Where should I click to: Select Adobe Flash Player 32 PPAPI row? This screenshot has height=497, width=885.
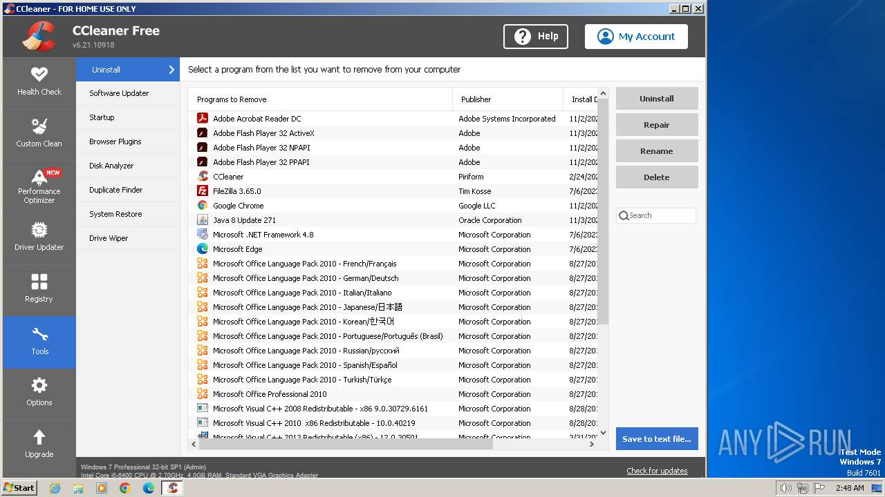click(393, 162)
